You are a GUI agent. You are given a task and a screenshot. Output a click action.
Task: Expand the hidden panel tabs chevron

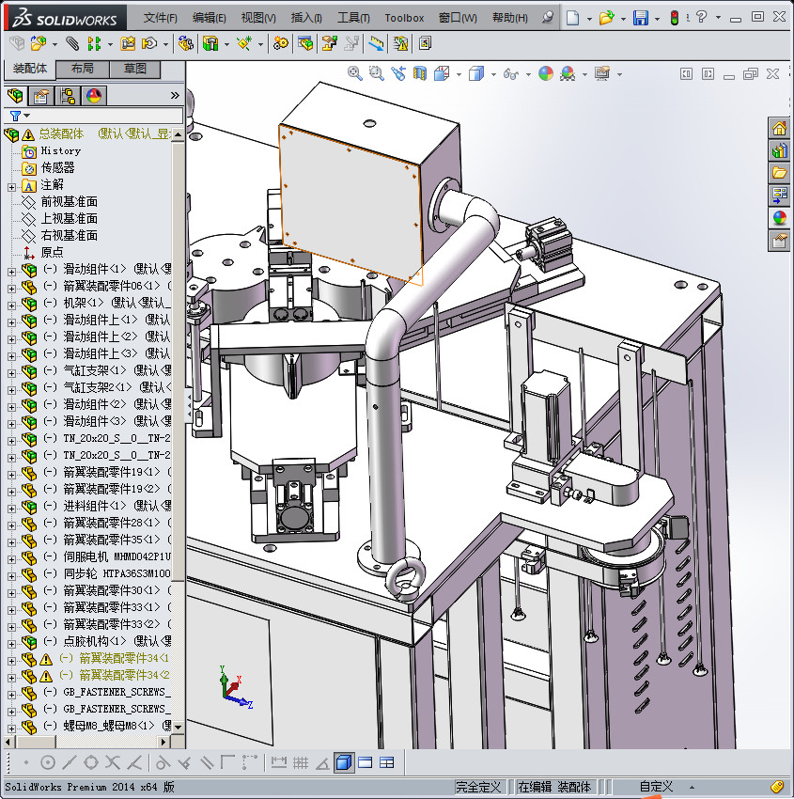pyautogui.click(x=175, y=95)
